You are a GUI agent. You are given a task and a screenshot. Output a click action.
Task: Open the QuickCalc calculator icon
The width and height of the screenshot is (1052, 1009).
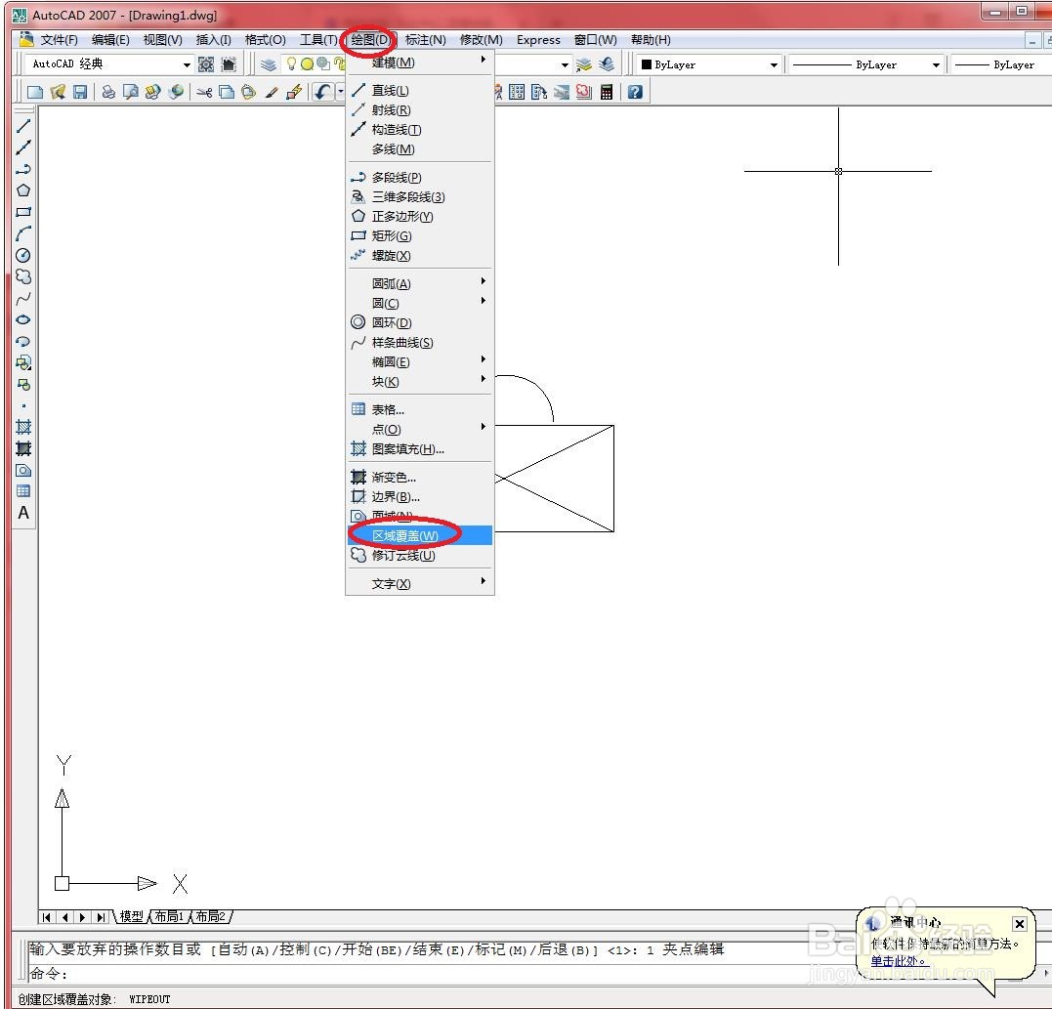click(607, 92)
